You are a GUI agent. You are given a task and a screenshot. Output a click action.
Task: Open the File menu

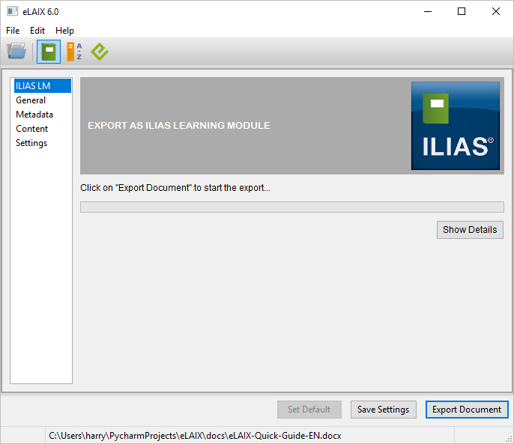13,31
